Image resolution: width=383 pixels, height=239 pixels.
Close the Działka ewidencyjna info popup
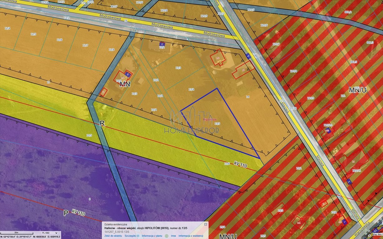[205, 224]
